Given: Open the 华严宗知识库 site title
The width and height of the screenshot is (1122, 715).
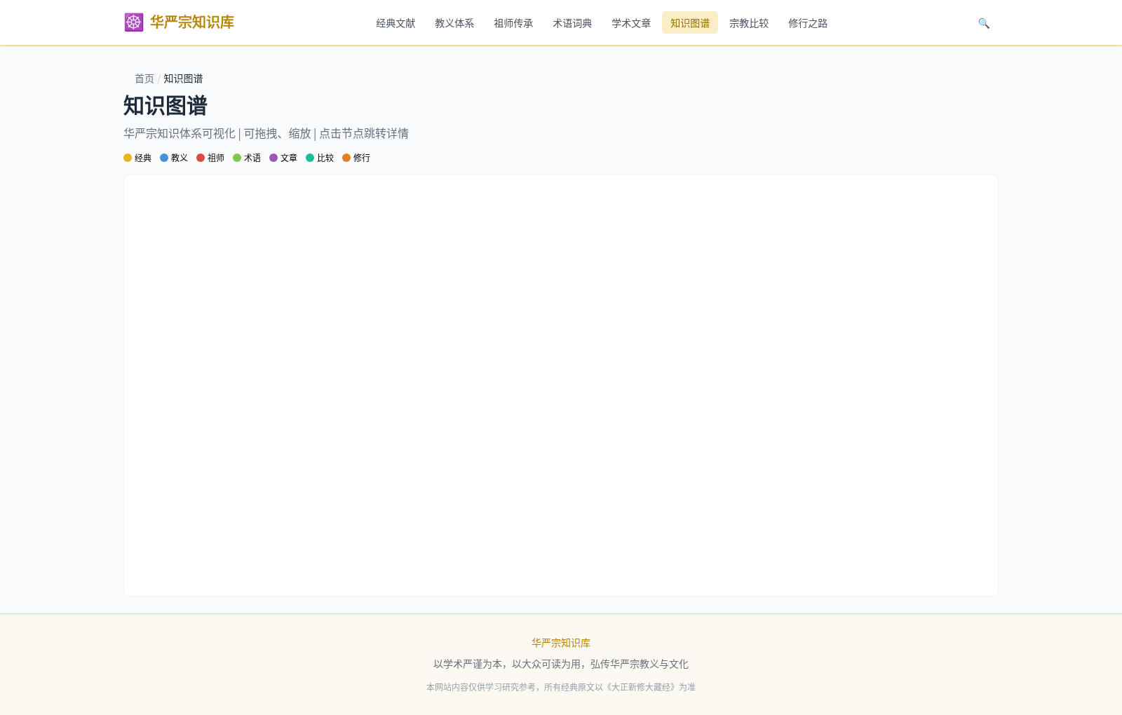Looking at the screenshot, I should tap(192, 22).
